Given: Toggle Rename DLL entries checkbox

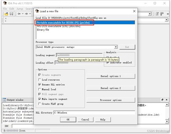Looking at the screenshot, I should click(39, 85).
